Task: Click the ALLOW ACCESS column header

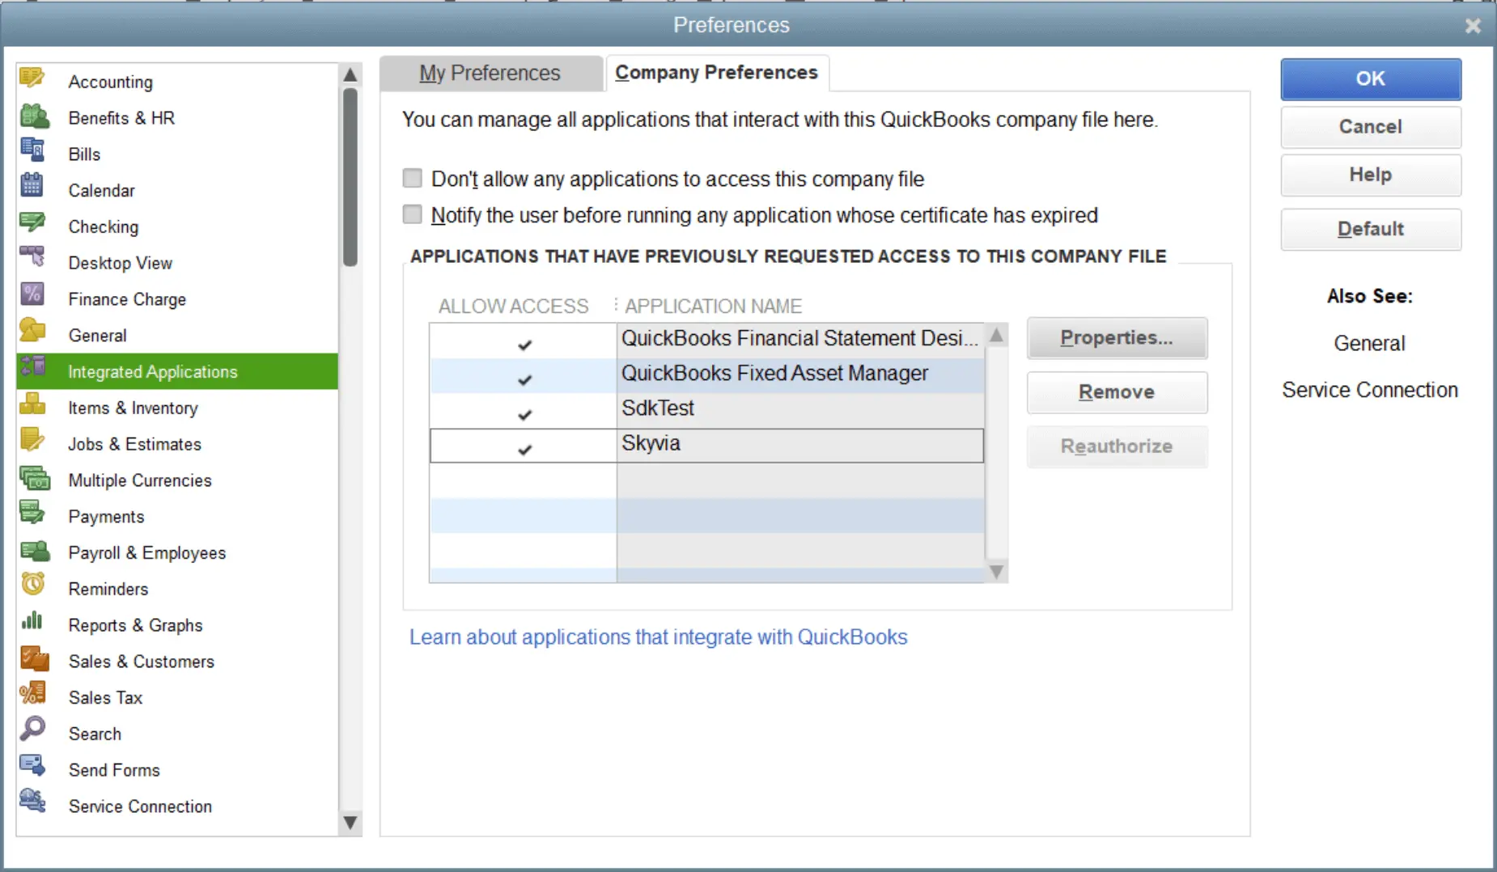Action: pyautogui.click(x=513, y=307)
